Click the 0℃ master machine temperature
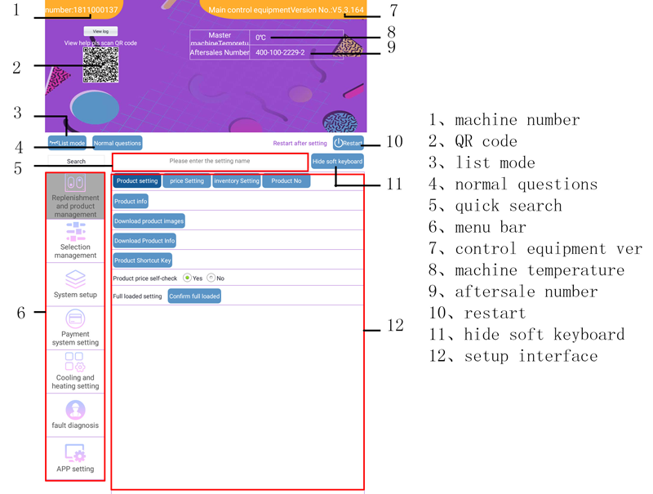The image size is (653, 494). 260,38
